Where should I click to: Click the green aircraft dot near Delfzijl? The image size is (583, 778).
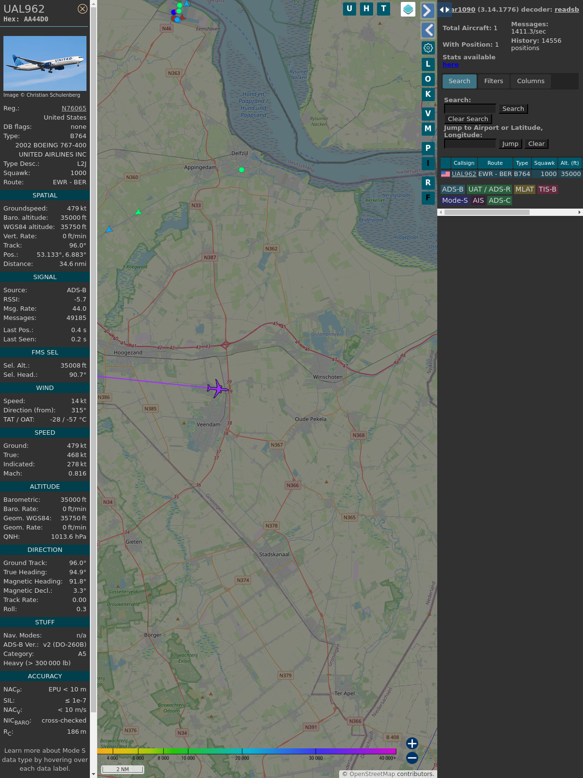pyautogui.click(x=241, y=170)
